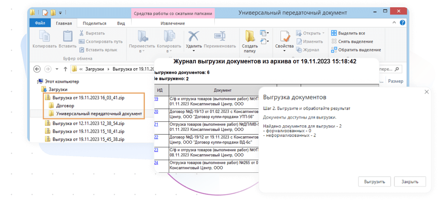Select Выгрузка от 12.11.2023 12_38_54.zip
Image resolution: width=448 pixels, height=206 pixels.
pos(84,123)
